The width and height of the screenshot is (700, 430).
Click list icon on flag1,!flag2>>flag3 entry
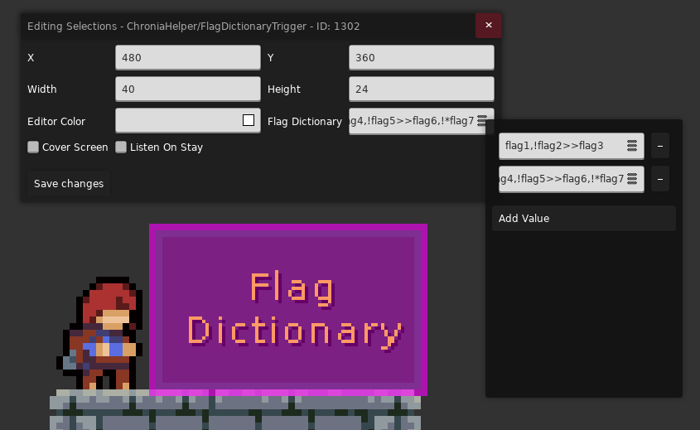click(x=632, y=146)
